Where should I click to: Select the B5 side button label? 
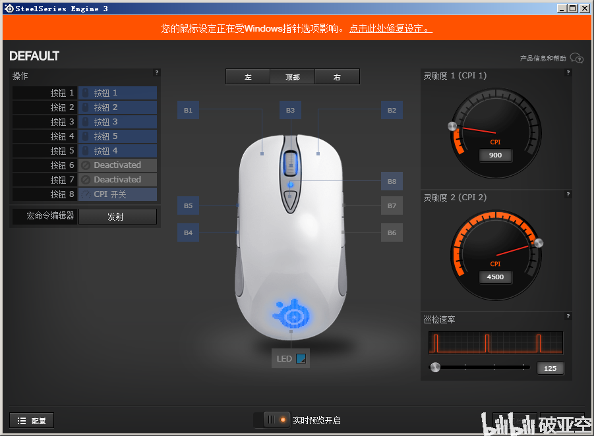pyautogui.click(x=188, y=206)
